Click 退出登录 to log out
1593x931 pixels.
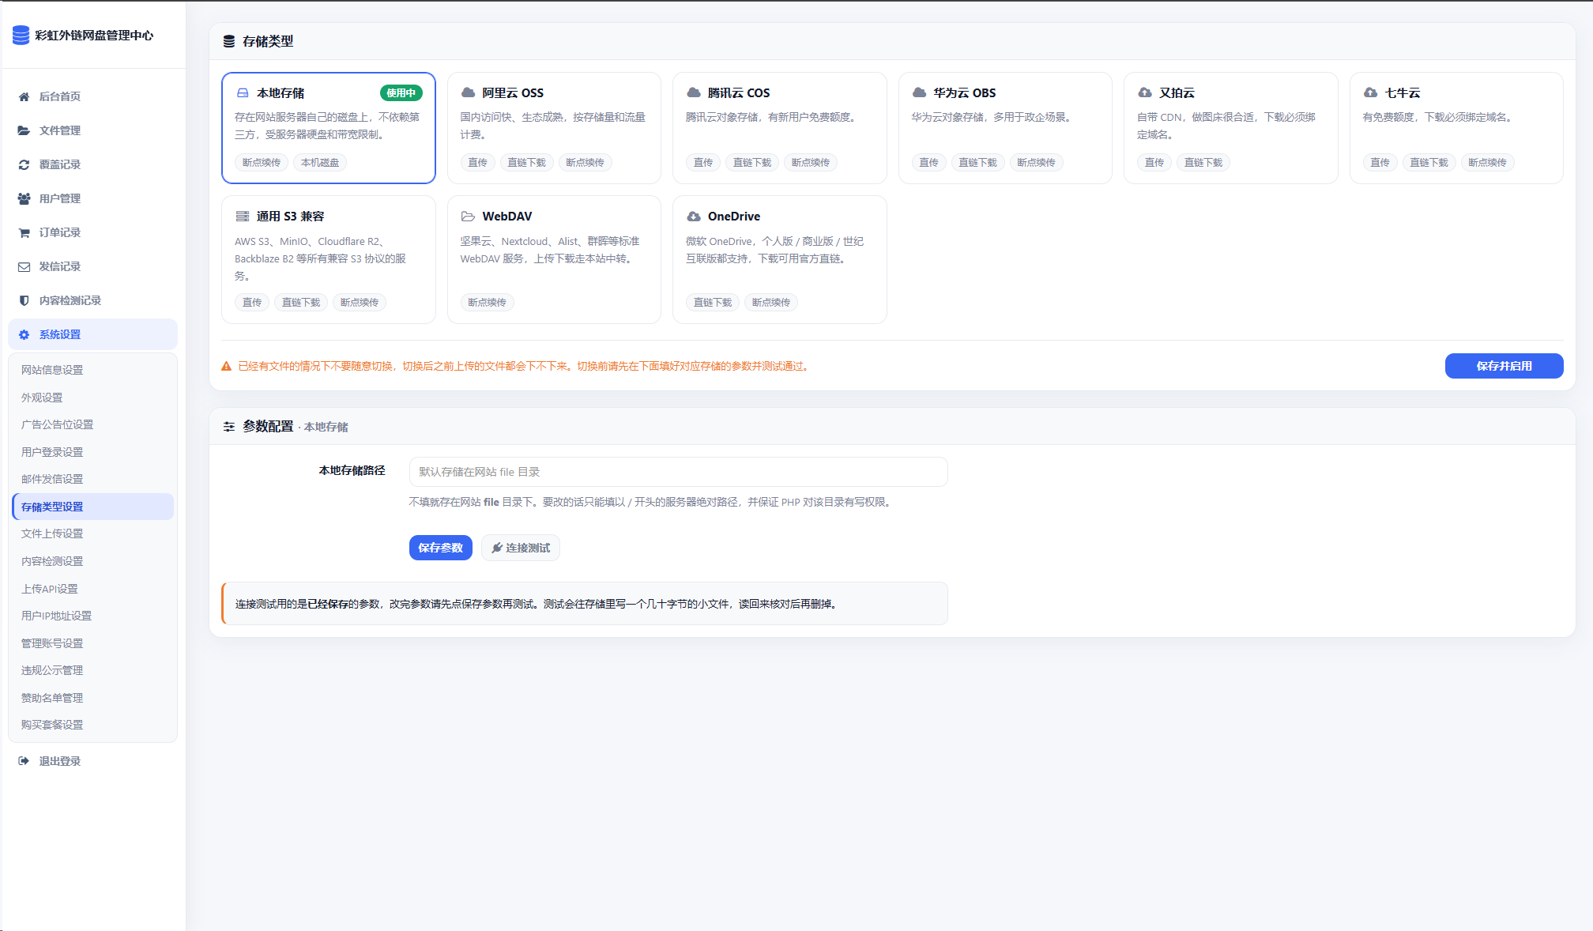tap(93, 761)
